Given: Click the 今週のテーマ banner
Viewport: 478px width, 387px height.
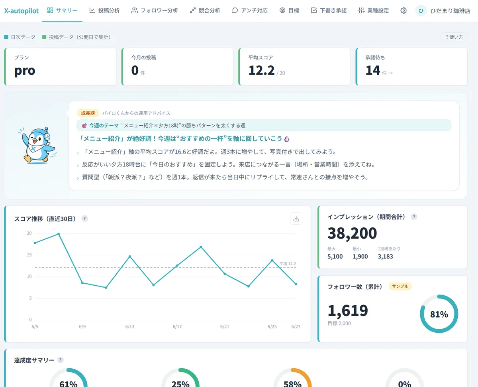Looking at the screenshot, I should pos(264,125).
